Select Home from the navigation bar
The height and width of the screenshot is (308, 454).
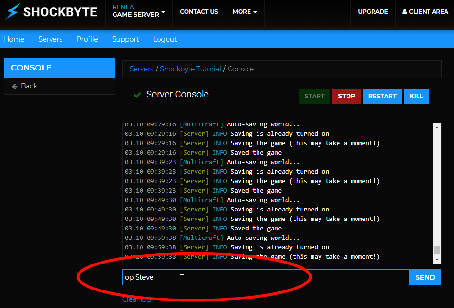[x=14, y=39]
